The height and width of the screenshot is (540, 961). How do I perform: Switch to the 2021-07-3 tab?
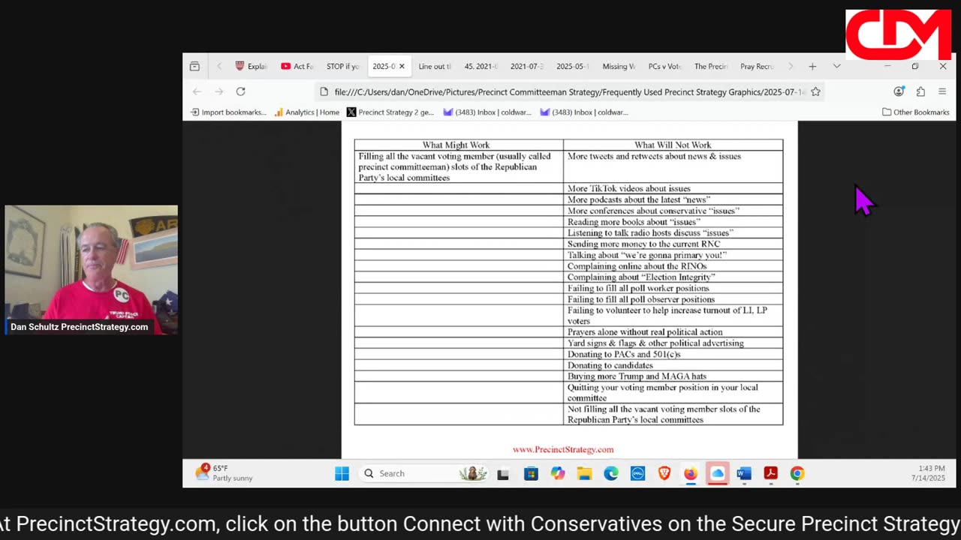526,66
